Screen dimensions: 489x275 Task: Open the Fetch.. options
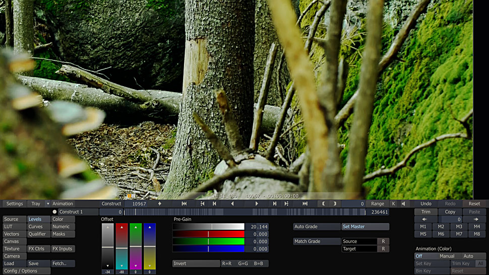click(x=63, y=263)
